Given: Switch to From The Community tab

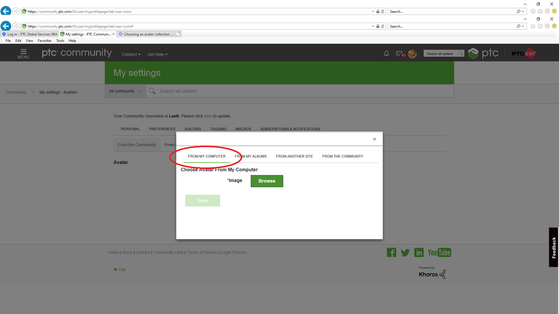Looking at the screenshot, I should point(342,156).
